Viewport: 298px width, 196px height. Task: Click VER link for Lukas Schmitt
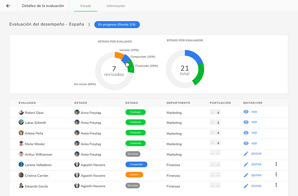[x=254, y=122]
